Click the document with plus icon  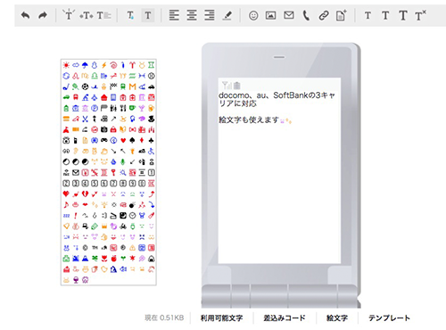341,15
